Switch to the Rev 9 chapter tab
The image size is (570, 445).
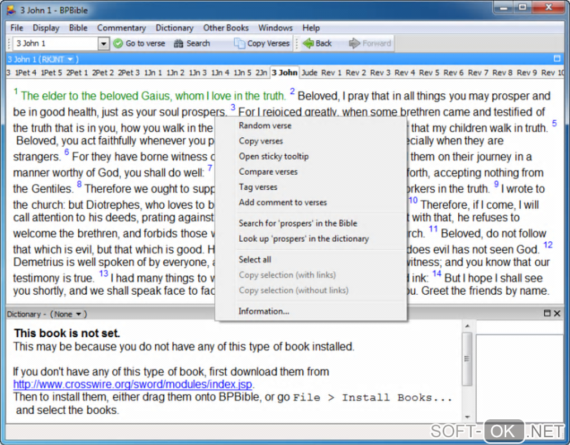[x=527, y=73]
